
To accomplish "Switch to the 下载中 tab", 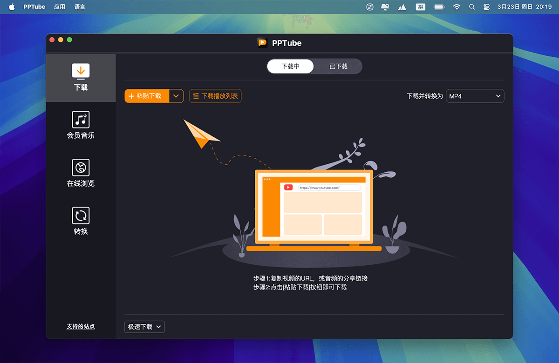I will (x=291, y=66).
